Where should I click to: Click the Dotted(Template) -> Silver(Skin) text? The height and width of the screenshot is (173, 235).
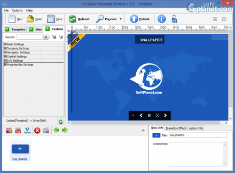point(26,121)
